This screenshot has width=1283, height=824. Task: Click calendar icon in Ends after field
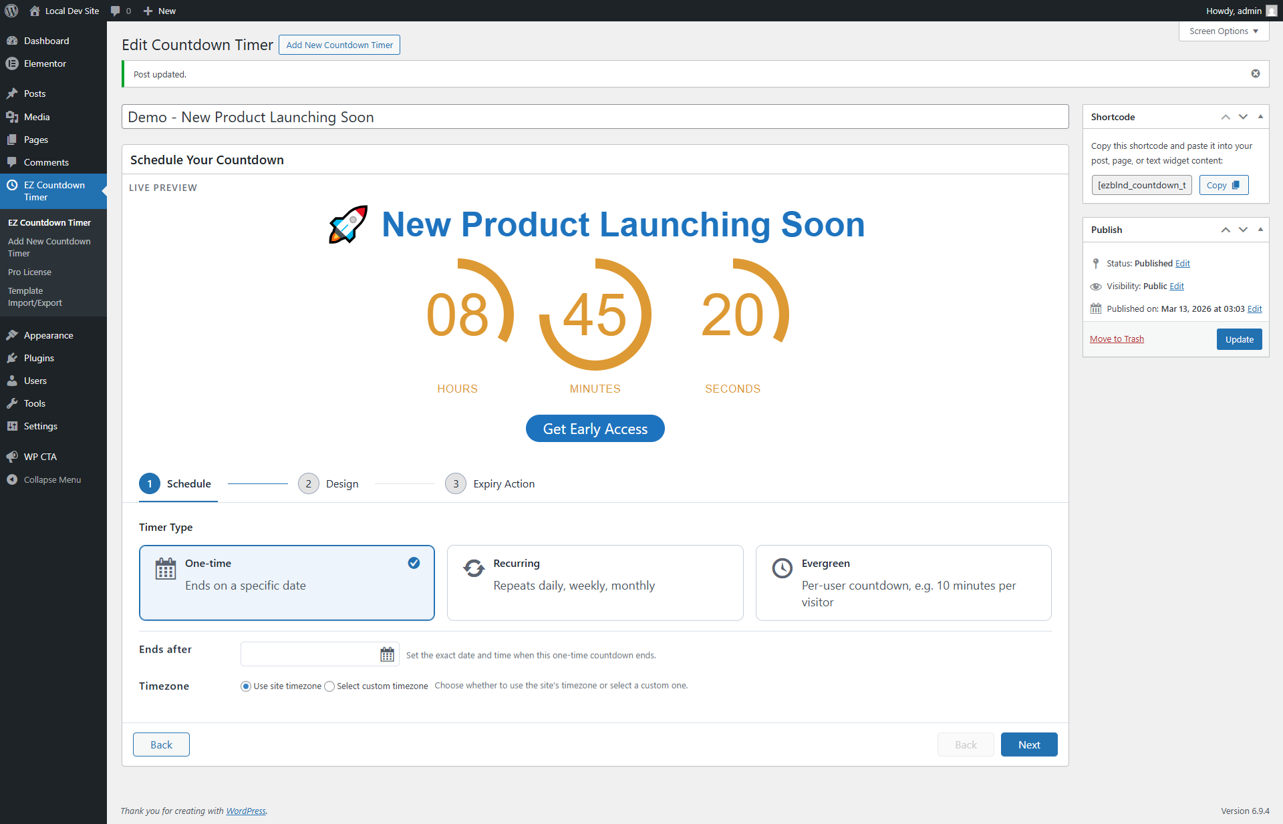(x=387, y=654)
